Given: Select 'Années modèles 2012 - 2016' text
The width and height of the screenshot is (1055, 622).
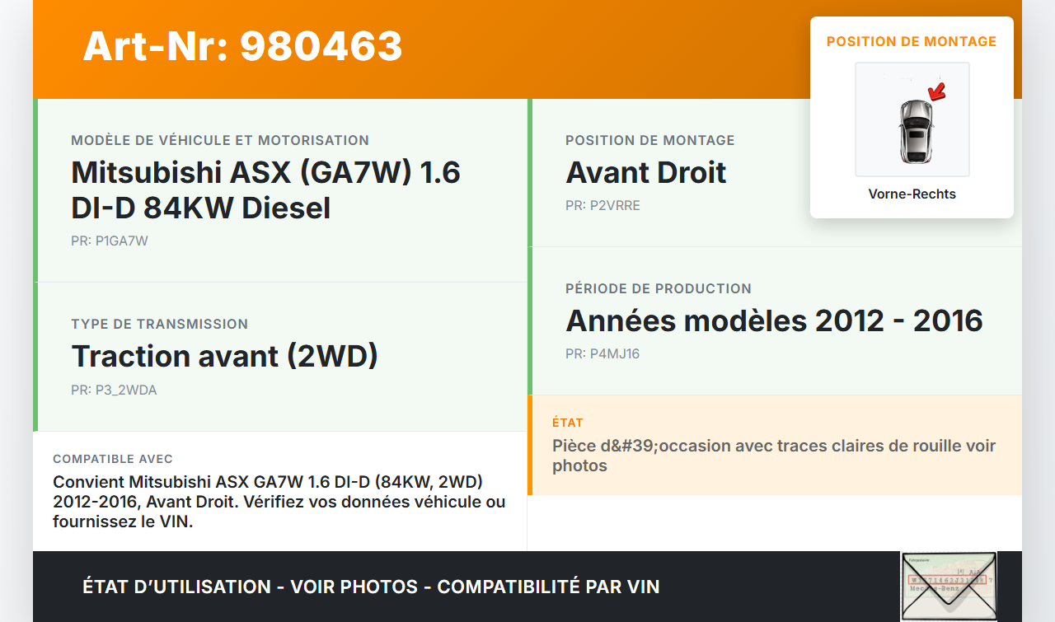Looking at the screenshot, I should point(774,320).
